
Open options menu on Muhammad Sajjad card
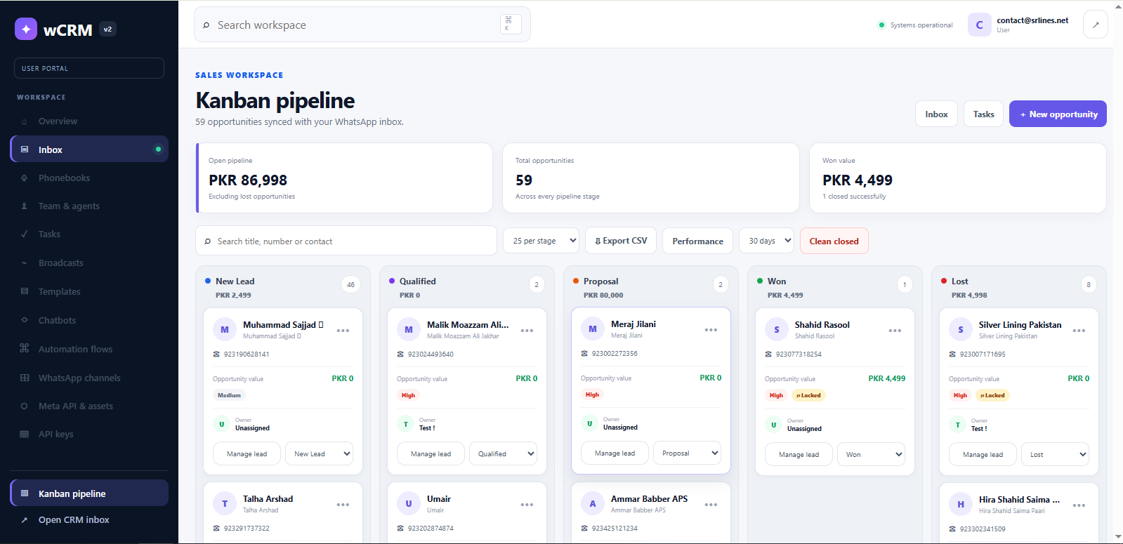(x=343, y=331)
